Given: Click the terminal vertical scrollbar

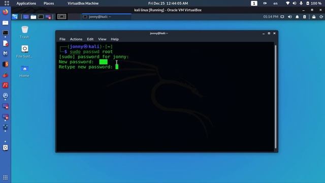Looking at the screenshot, I should pos(275,97).
